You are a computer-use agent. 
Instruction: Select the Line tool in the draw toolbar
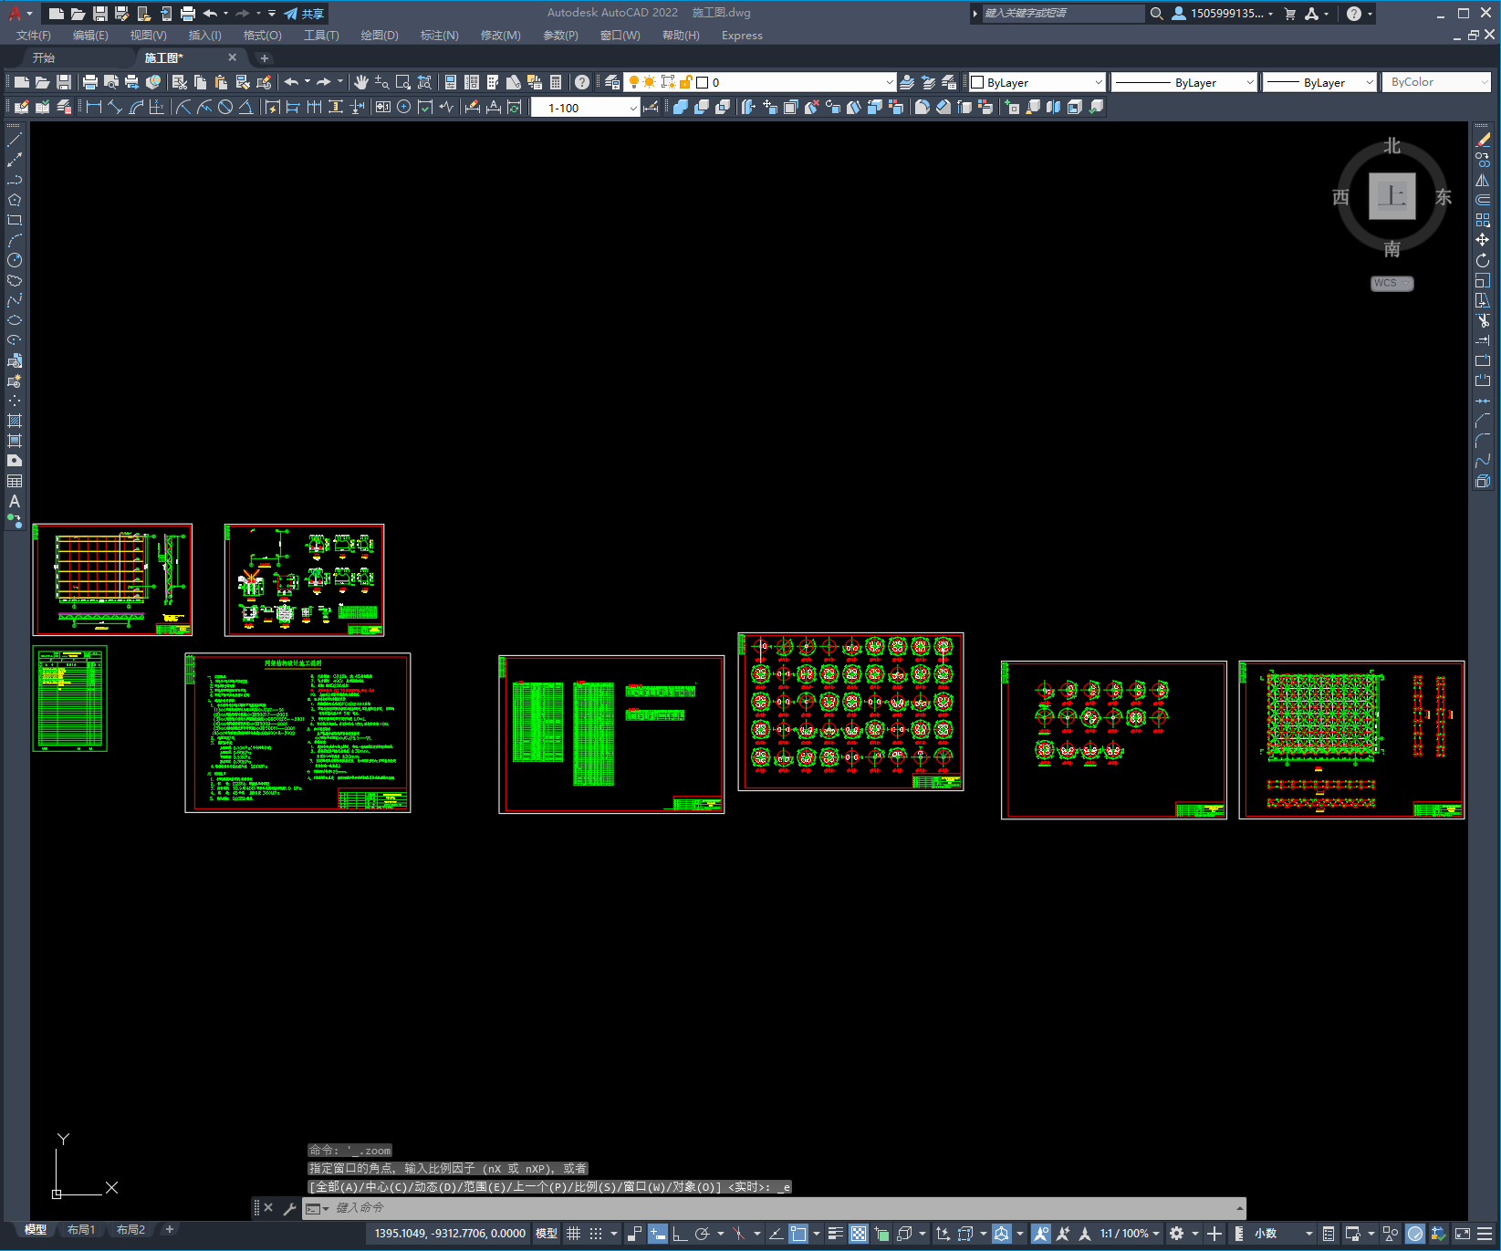[x=15, y=140]
